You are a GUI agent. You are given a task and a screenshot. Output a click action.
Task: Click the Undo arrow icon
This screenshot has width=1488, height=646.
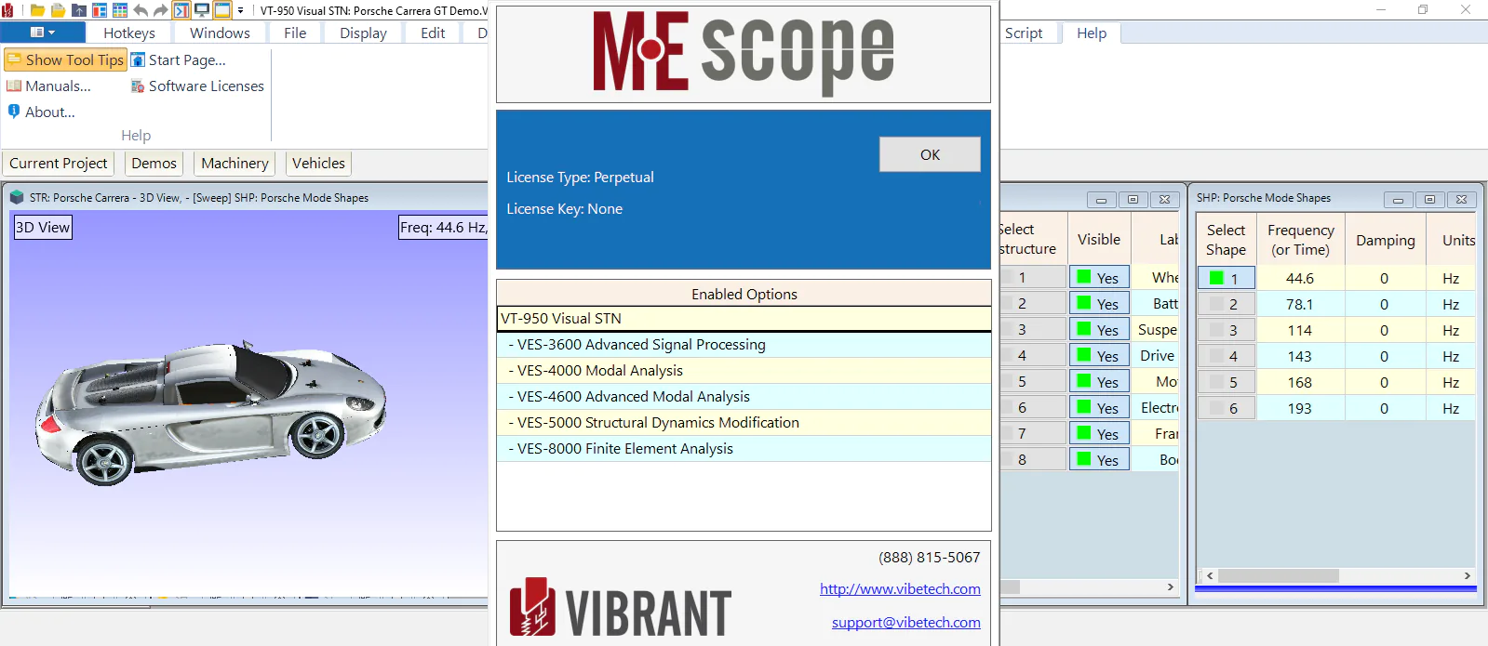[141, 10]
